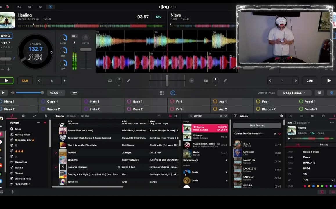Viewport: 336px width, 209px height.
Task: Open the music library source tab
Action: [x=12, y=116]
